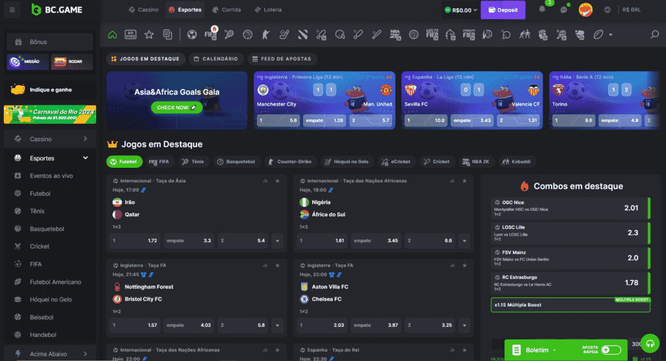The height and width of the screenshot is (361, 666).
Task: Open the Indique e ganhe link
Action: point(50,90)
